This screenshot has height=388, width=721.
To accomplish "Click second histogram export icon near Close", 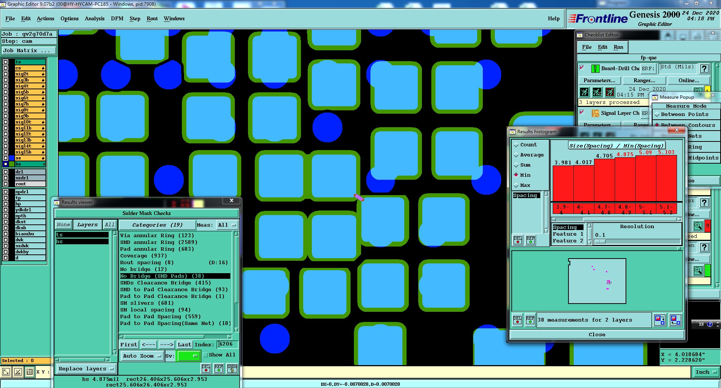I will click(675, 320).
